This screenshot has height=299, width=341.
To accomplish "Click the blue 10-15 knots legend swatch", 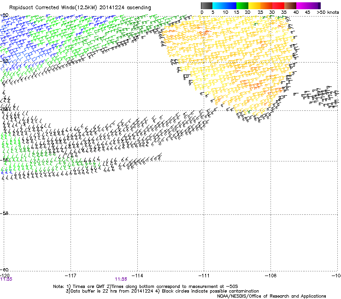I will pyautogui.click(x=230, y=6).
